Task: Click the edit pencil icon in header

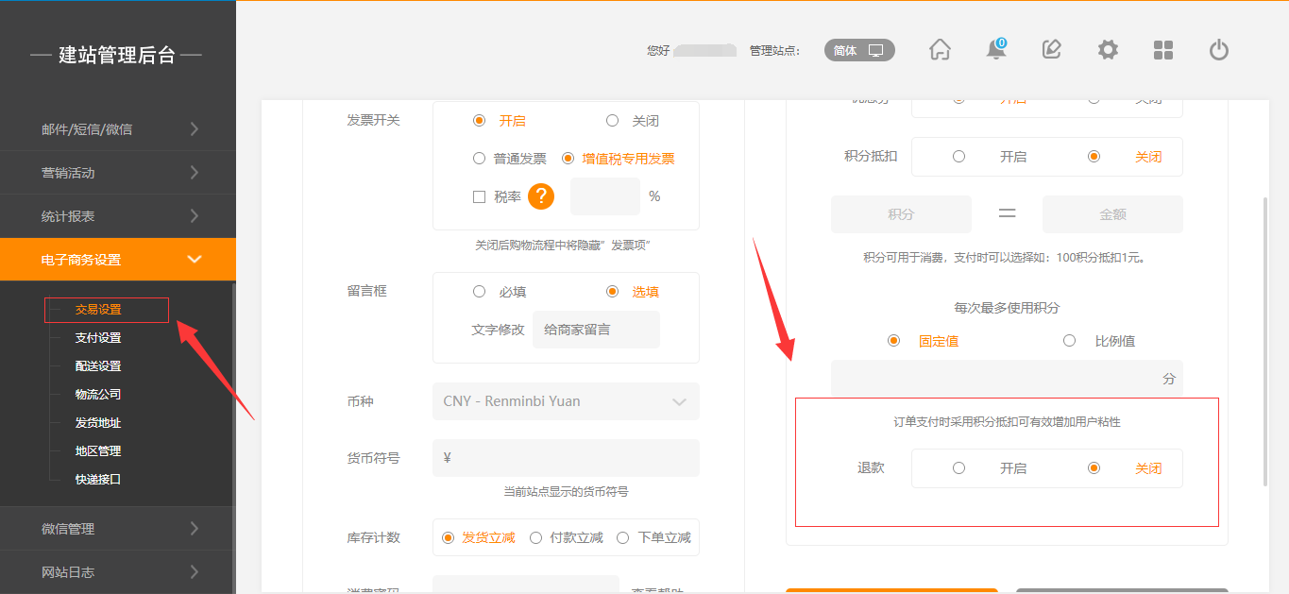Action: click(x=1051, y=50)
